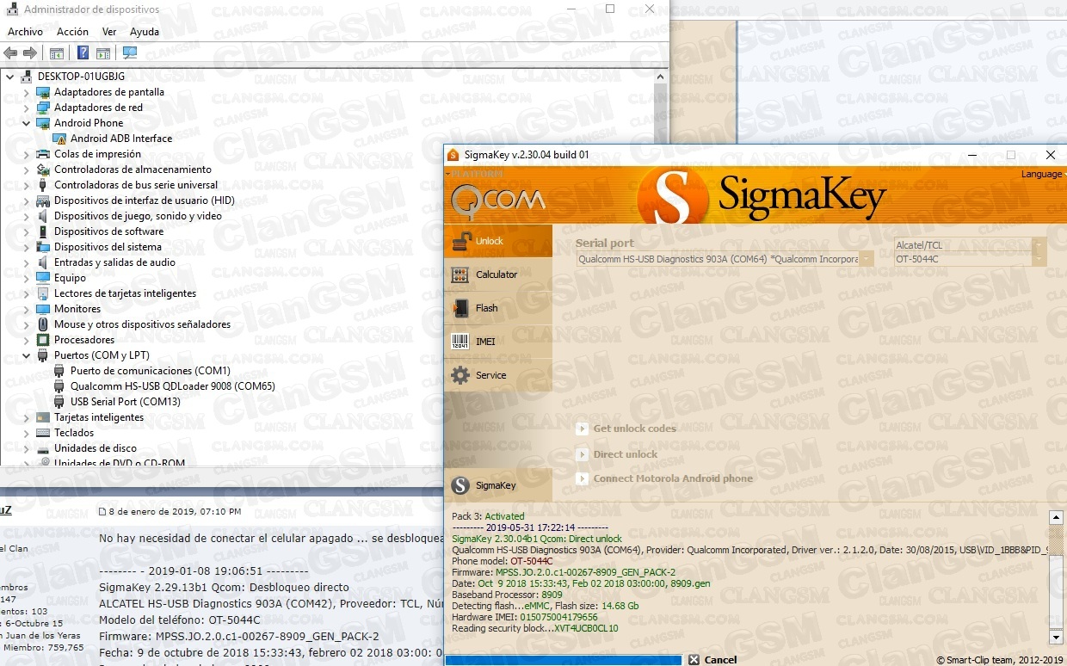Click the Unidades de disco drive icon
The image size is (1067, 666).
click(43, 448)
